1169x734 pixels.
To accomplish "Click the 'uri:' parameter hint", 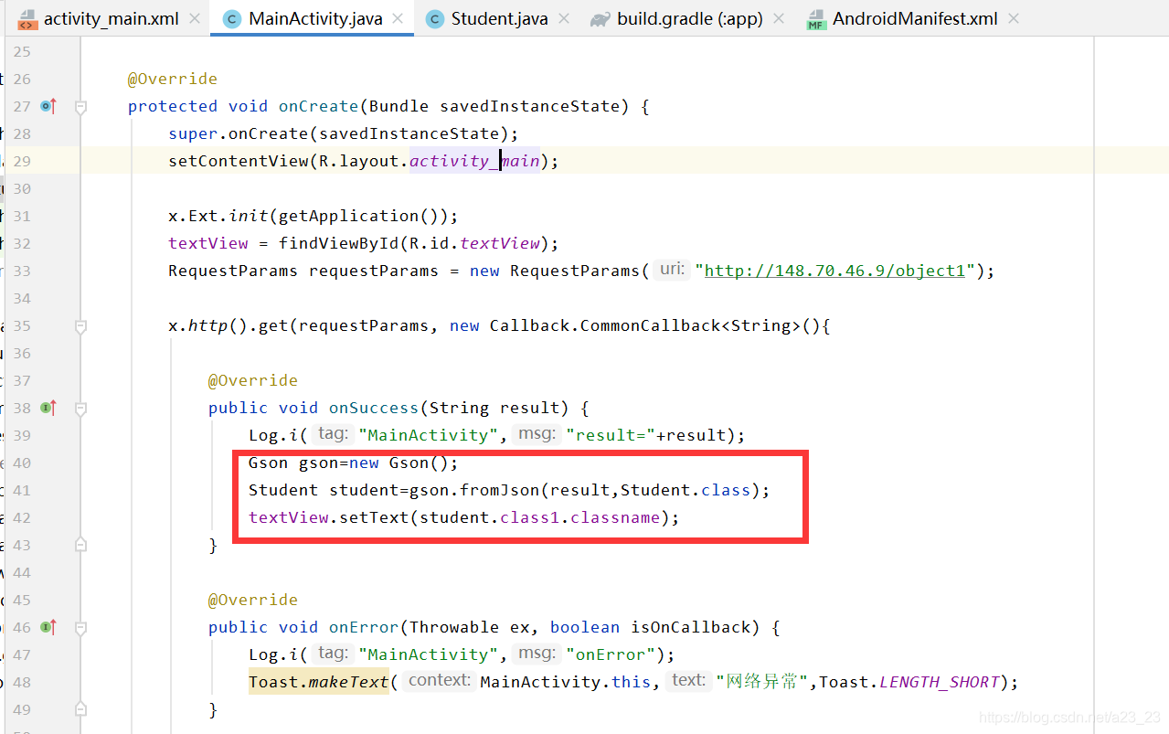I will coord(672,270).
